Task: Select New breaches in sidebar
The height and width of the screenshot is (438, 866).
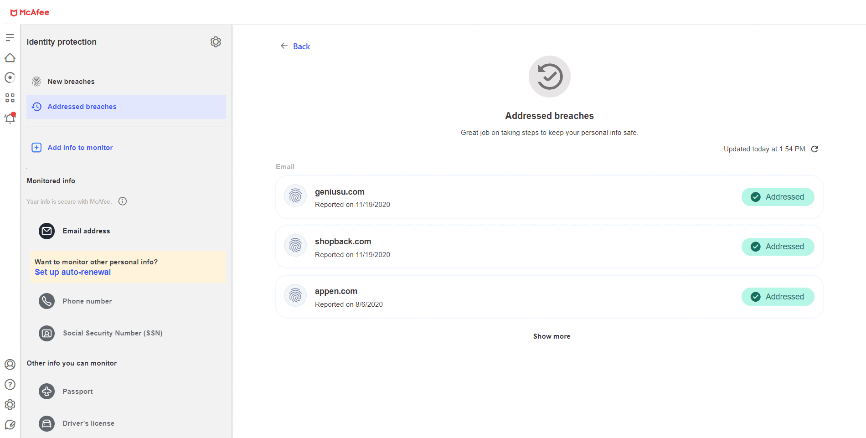Action: click(71, 82)
